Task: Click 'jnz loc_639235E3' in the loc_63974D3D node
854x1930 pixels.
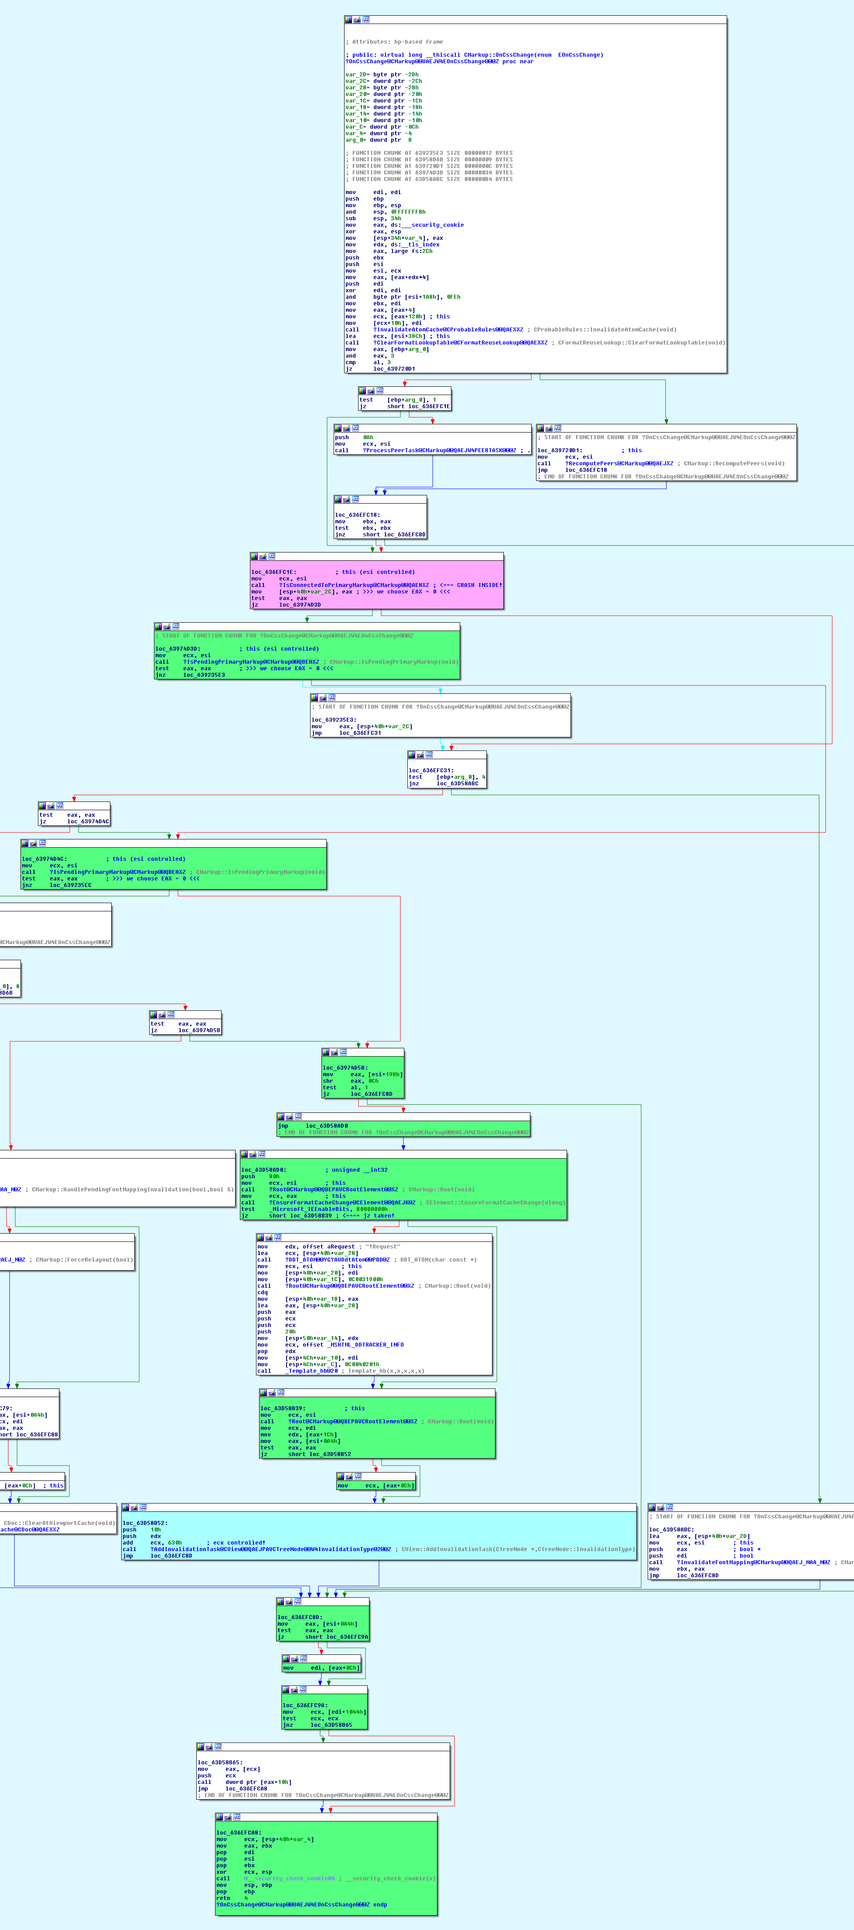Action: 190,674
